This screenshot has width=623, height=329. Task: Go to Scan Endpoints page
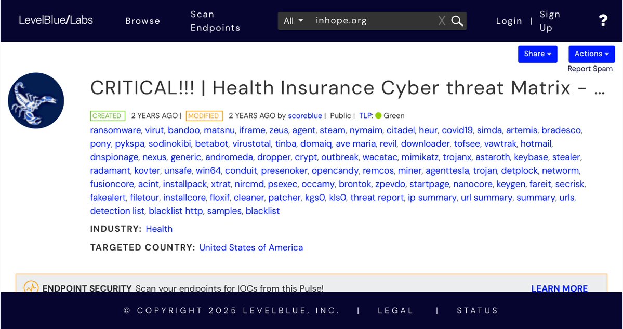215,21
